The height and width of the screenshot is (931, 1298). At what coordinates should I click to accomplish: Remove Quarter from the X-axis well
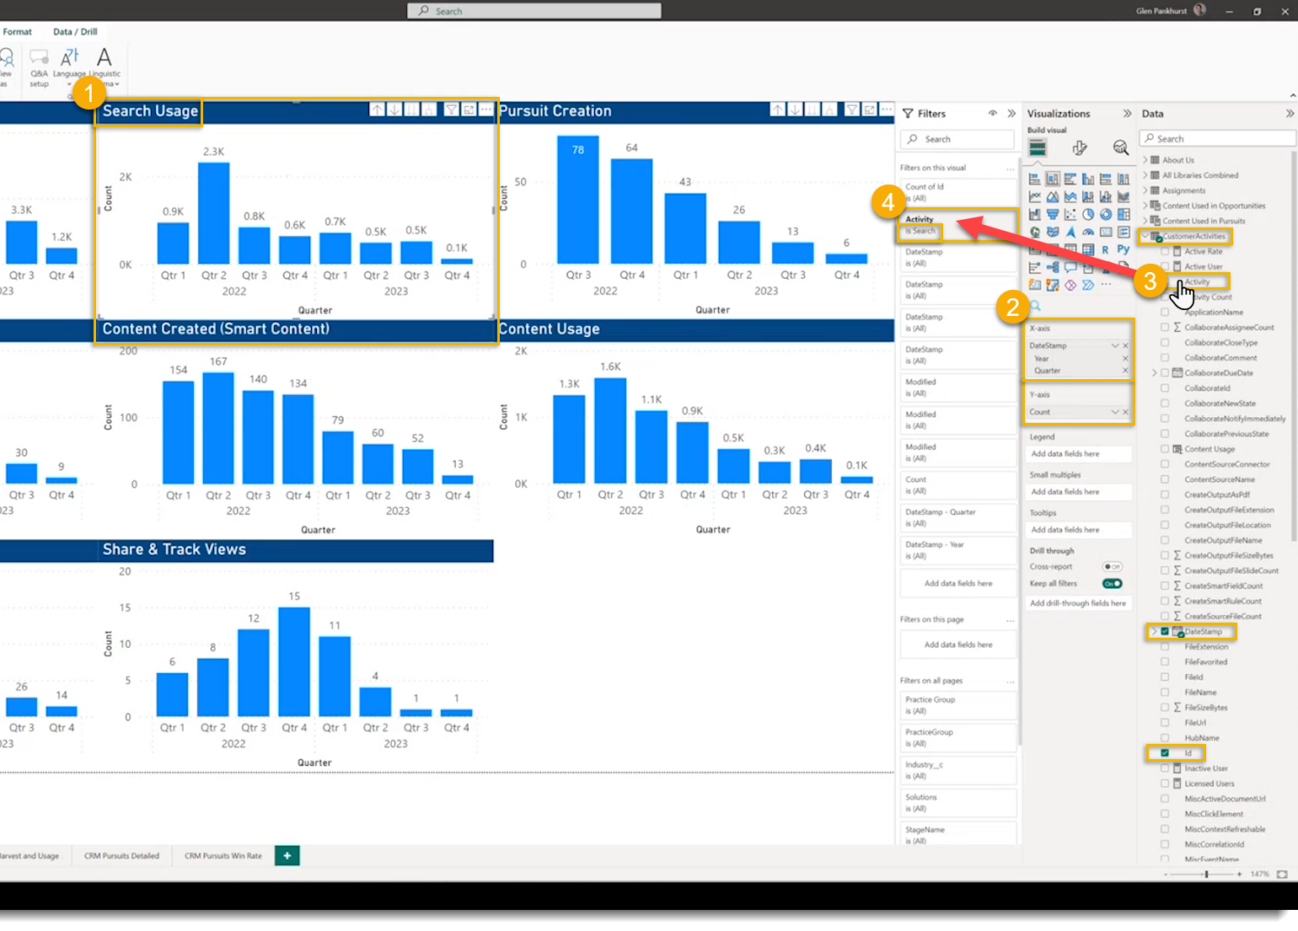click(x=1125, y=371)
